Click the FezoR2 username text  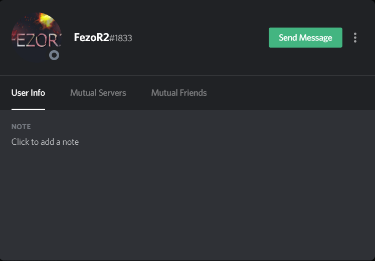tap(91, 38)
